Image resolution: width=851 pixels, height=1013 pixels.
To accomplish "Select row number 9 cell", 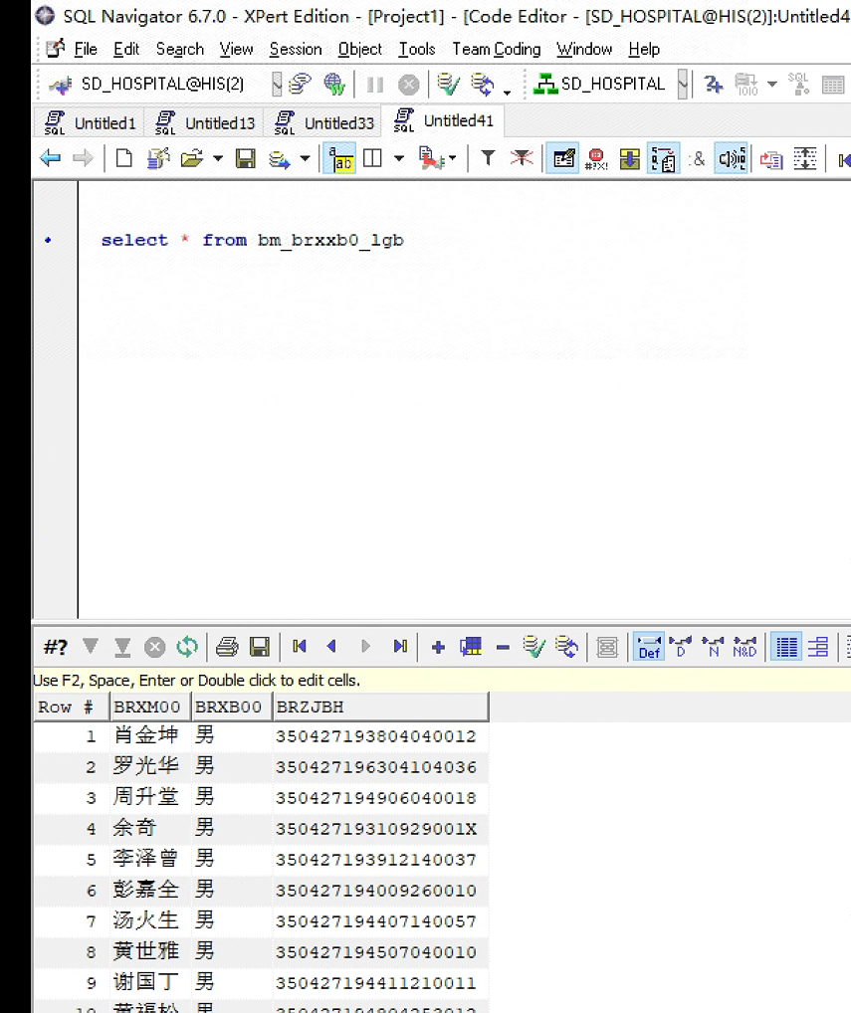I will (71, 982).
